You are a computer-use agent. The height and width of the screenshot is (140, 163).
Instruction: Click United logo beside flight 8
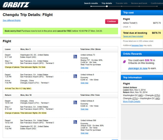point(75,103)
